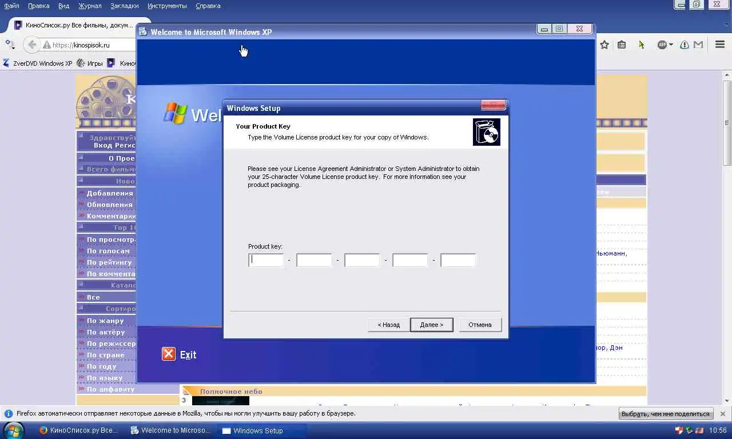Open the По году sort link
The width and height of the screenshot is (732, 439).
click(102, 366)
